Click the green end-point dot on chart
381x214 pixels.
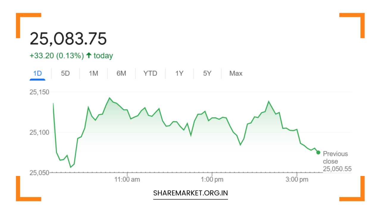(318, 152)
